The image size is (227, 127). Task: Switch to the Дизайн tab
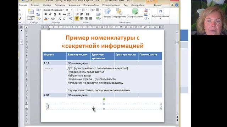click(47, 5)
